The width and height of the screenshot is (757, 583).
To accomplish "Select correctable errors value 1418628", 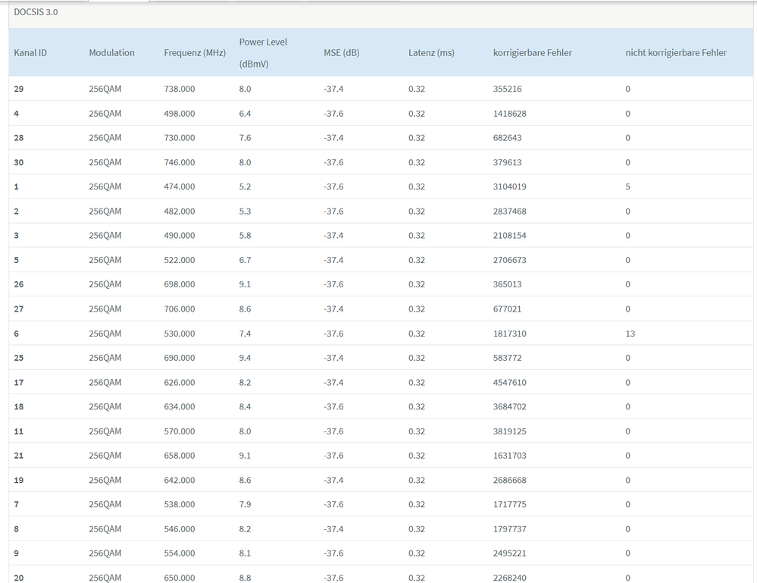I will click(510, 114).
